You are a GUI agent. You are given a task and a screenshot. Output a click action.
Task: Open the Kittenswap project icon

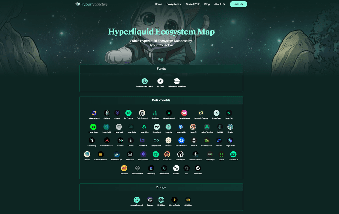91,140
